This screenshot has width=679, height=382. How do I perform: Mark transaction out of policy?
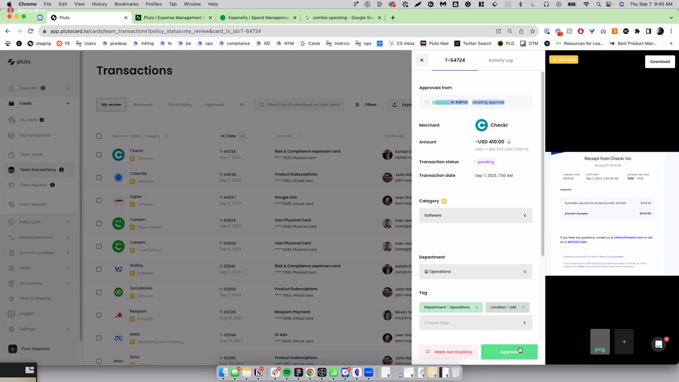coord(449,352)
